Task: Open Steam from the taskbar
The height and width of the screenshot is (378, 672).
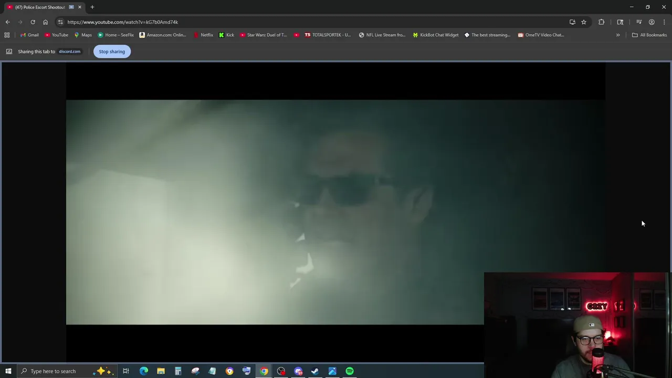Action: 315,371
